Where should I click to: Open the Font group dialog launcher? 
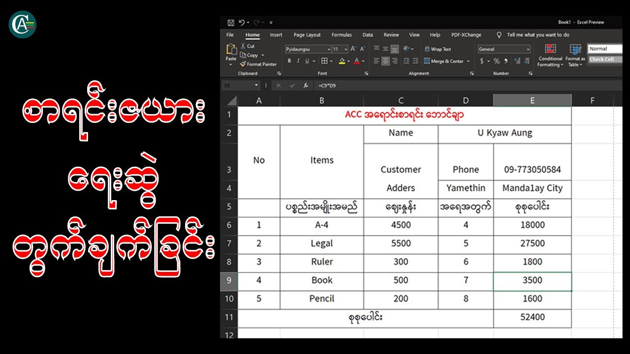[366, 73]
